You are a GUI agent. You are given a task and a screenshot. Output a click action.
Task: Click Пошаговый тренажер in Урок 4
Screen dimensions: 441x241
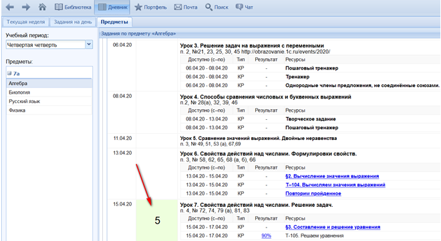pyautogui.click(x=311, y=128)
